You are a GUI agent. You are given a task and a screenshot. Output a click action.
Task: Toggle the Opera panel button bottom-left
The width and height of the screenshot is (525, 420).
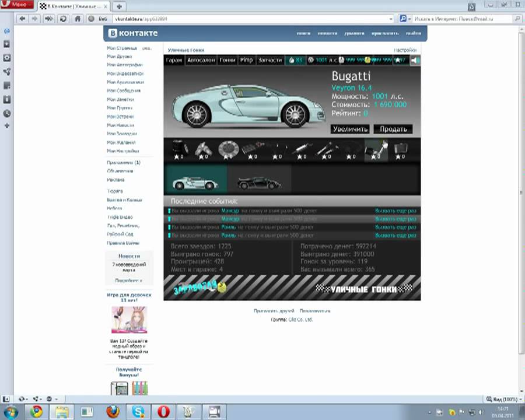(x=6, y=399)
